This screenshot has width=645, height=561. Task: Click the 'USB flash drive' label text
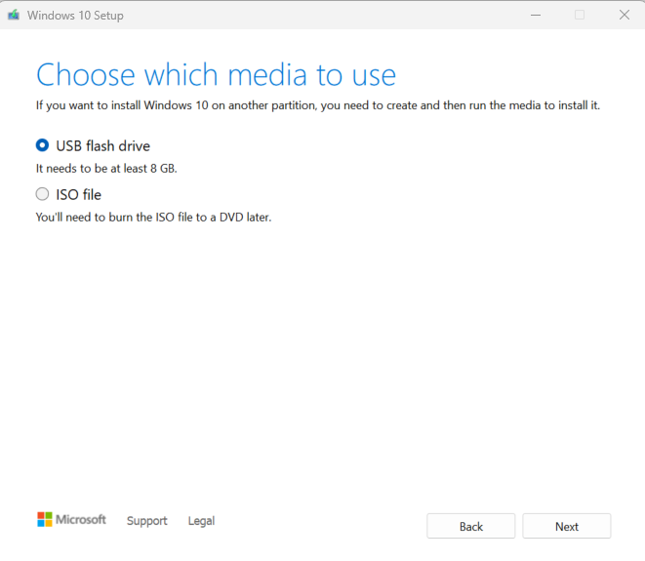(x=102, y=146)
